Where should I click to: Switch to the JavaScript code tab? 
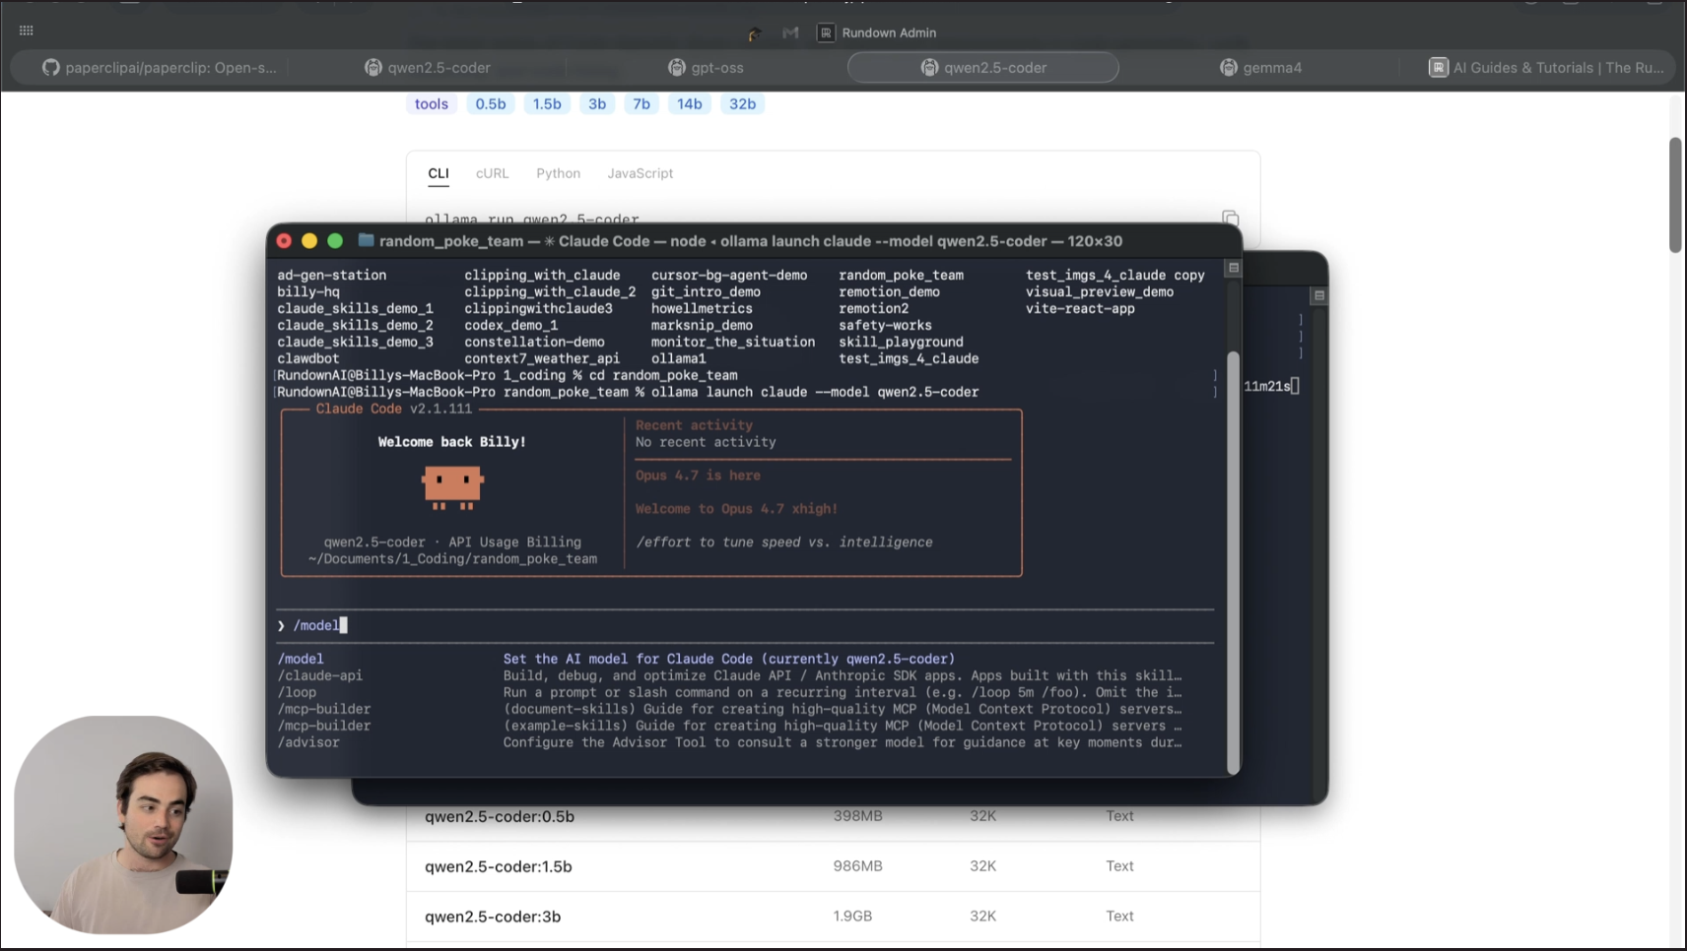641,173
